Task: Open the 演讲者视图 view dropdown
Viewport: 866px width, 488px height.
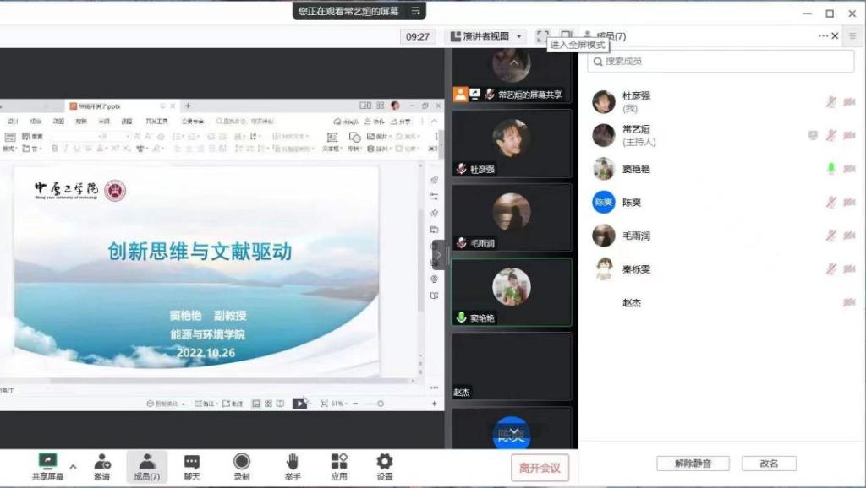Action: [485, 36]
